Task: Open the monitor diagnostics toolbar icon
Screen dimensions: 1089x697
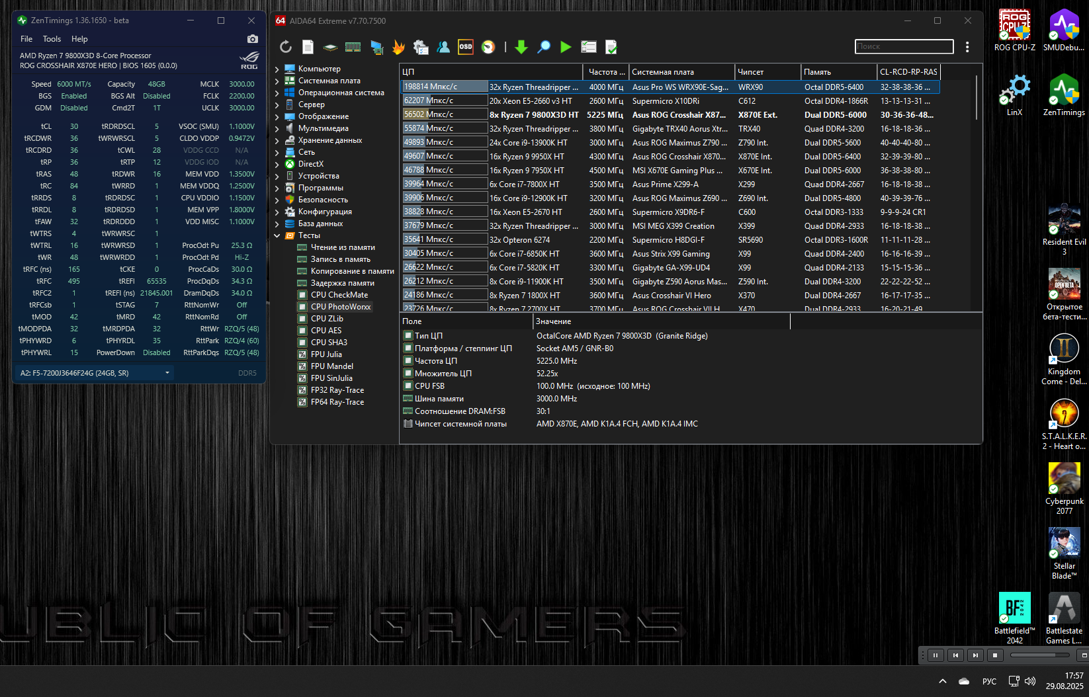Action: tap(376, 47)
